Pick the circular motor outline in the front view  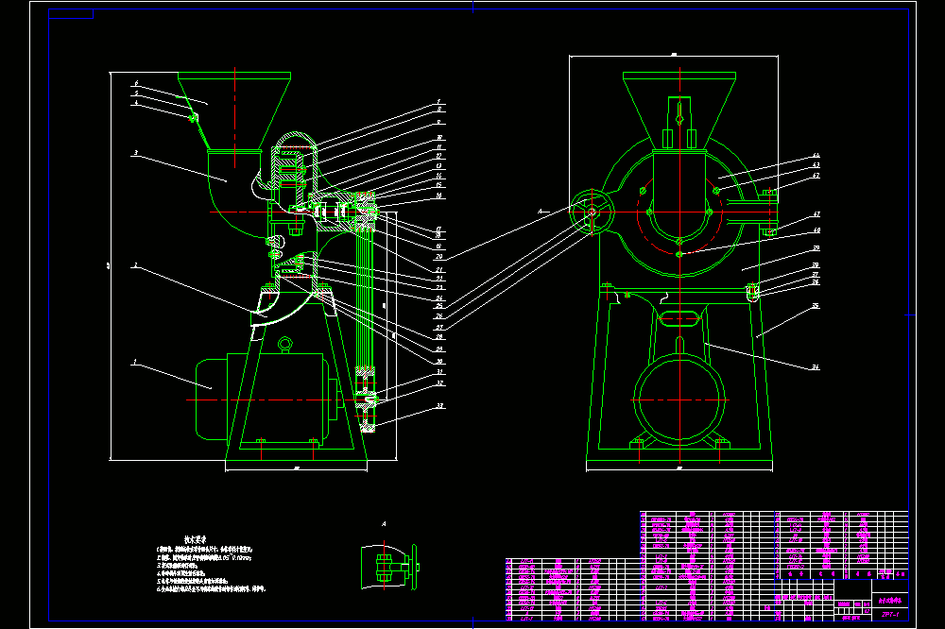pyautogui.click(x=679, y=399)
